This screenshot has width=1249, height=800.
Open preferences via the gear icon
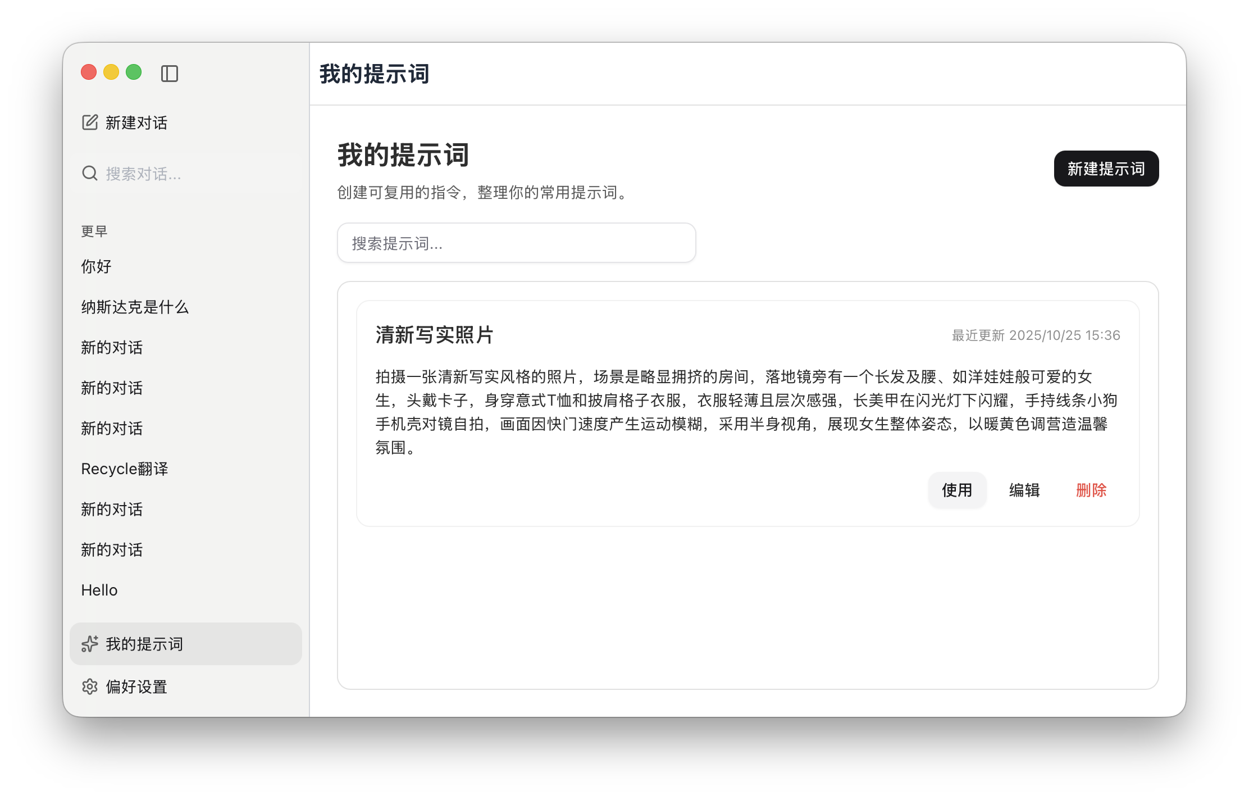pyautogui.click(x=90, y=686)
